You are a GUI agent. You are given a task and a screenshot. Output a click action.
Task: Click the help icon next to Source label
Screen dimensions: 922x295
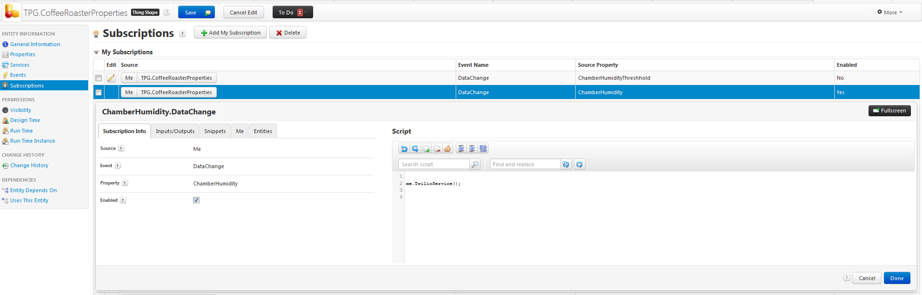[121, 148]
